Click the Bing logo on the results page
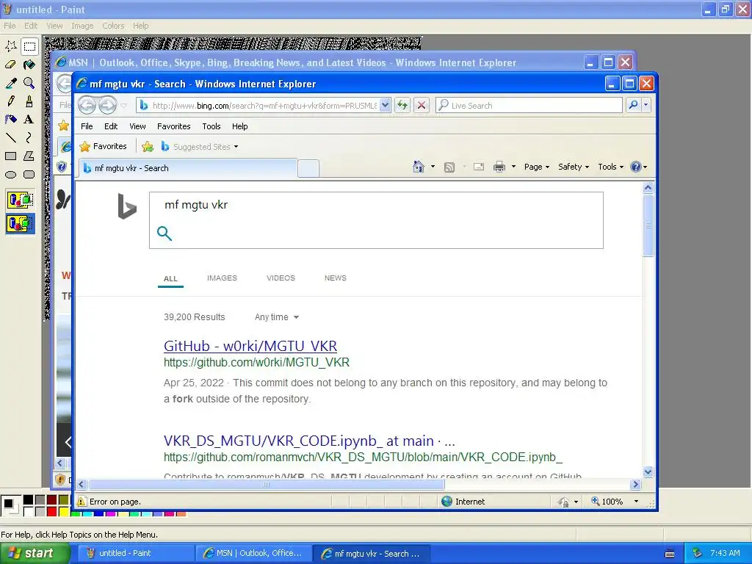This screenshot has height=564, width=752. 127,206
